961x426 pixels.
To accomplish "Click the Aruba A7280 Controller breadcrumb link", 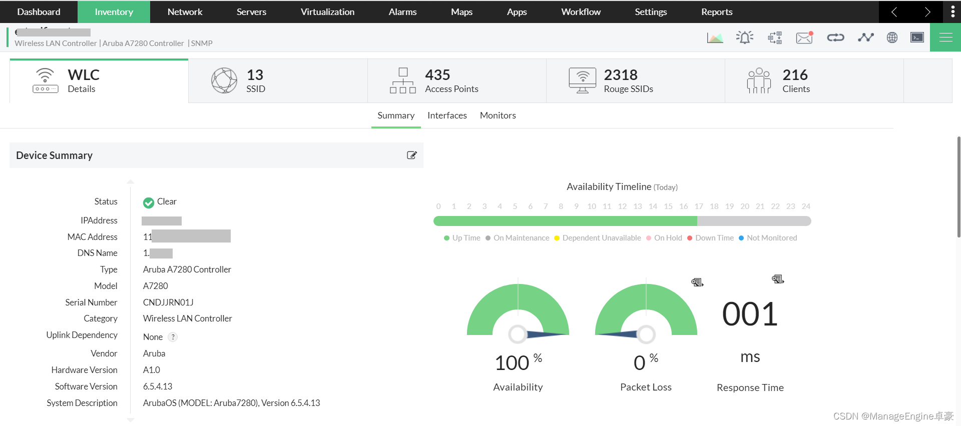I will point(143,43).
